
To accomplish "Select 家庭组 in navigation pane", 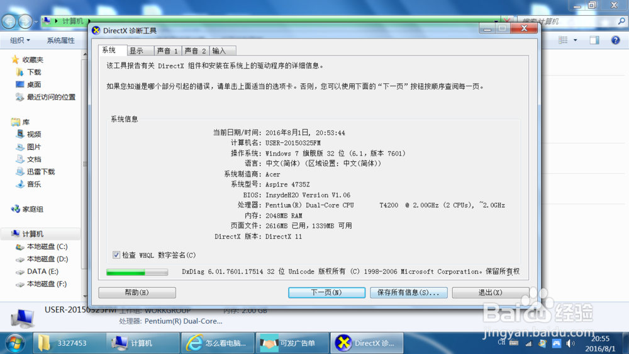I will (33, 209).
